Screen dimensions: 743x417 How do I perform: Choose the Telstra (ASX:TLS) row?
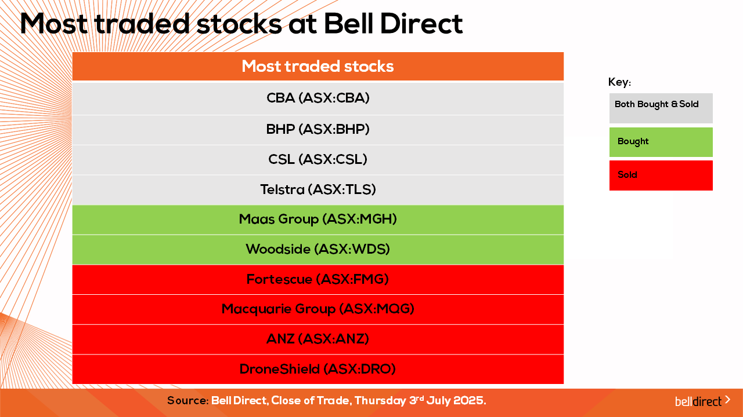[318, 190]
